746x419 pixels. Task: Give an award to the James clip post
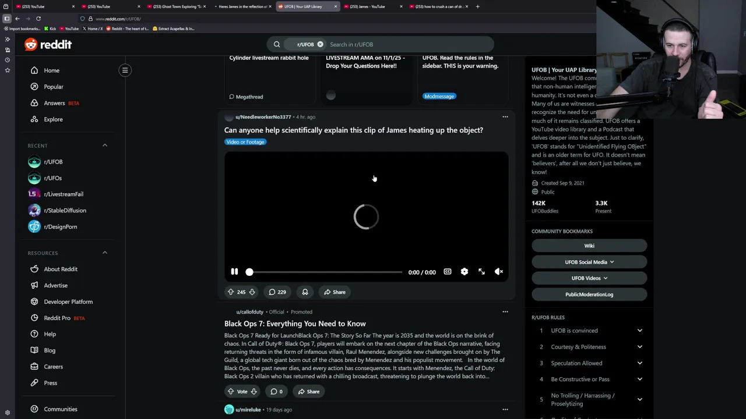tap(305, 292)
